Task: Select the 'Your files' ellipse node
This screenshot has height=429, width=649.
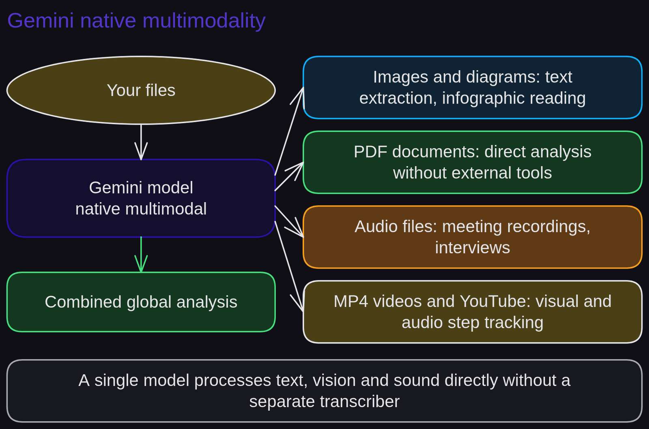Action: (141, 90)
